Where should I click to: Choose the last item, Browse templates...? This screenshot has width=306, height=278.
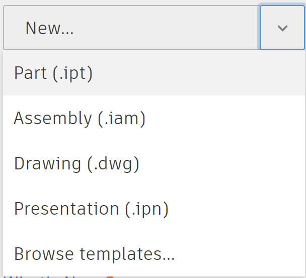(x=95, y=254)
